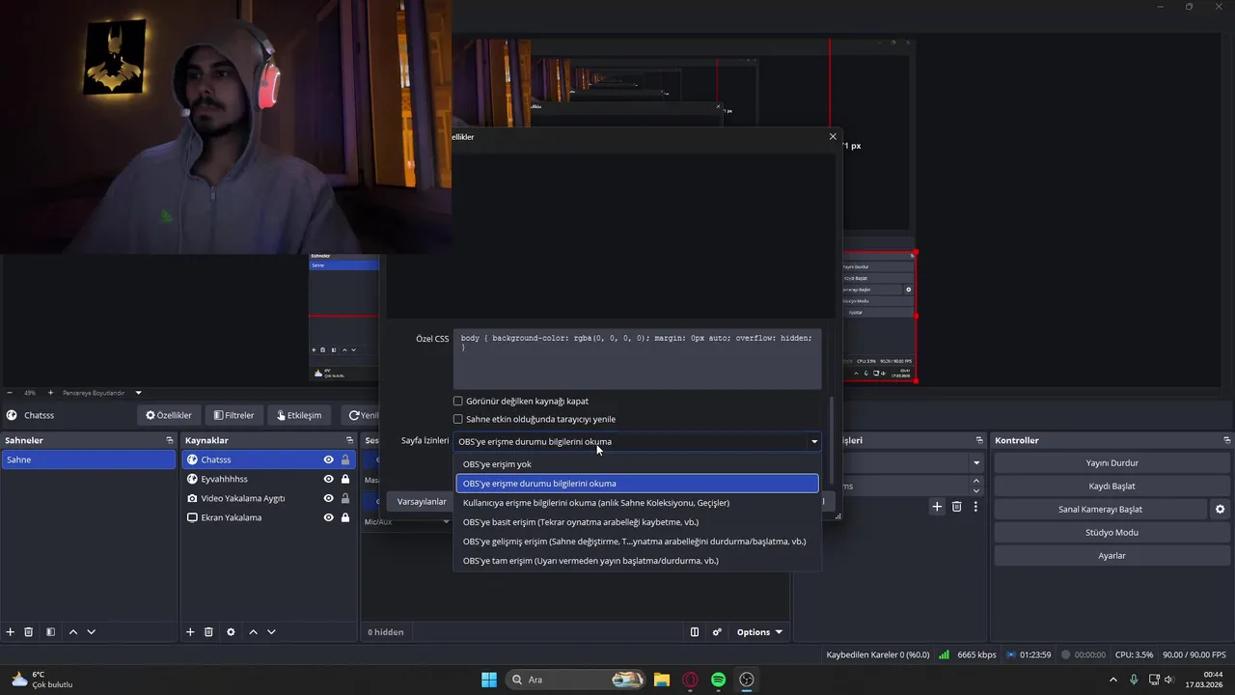Open the preview scaling dropdown arrow
Screen dimensions: 1235x695
pos(138,393)
